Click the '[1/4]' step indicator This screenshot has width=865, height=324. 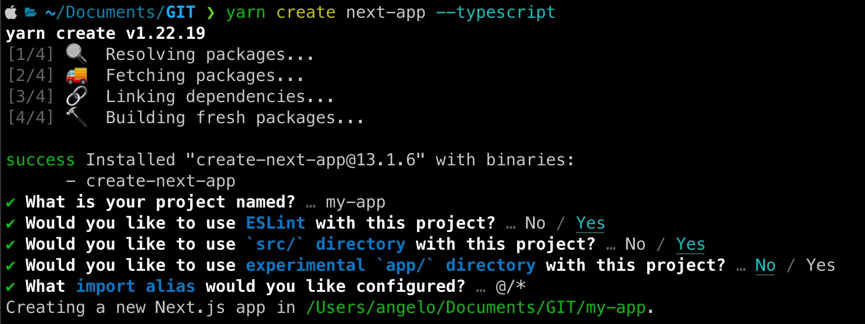point(31,54)
